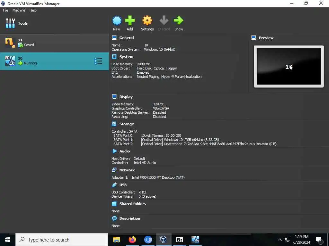The width and height of the screenshot is (329, 246).
Task: Open the Audio settings heading link
Action: click(125, 151)
